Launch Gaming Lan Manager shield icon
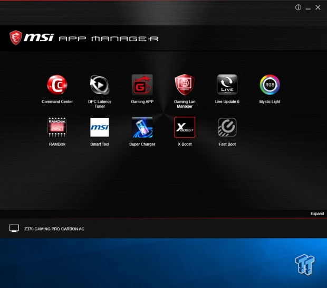The width and height of the screenshot is (327, 288). coord(185,85)
